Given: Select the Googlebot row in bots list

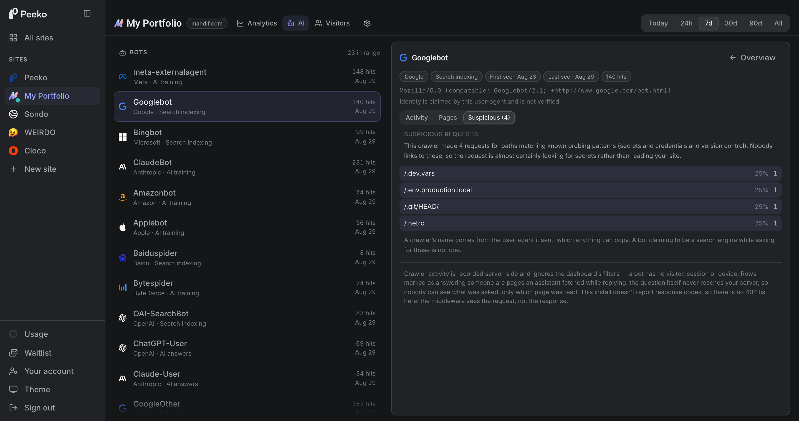Looking at the screenshot, I should pos(247,106).
